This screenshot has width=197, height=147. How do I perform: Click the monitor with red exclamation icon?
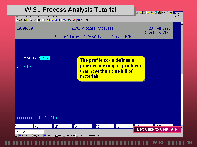pyautogui.click(x=78, y=20)
